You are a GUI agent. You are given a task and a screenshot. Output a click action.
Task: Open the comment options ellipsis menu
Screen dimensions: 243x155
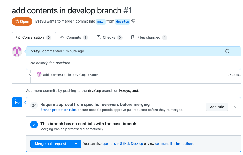coord(234,51)
